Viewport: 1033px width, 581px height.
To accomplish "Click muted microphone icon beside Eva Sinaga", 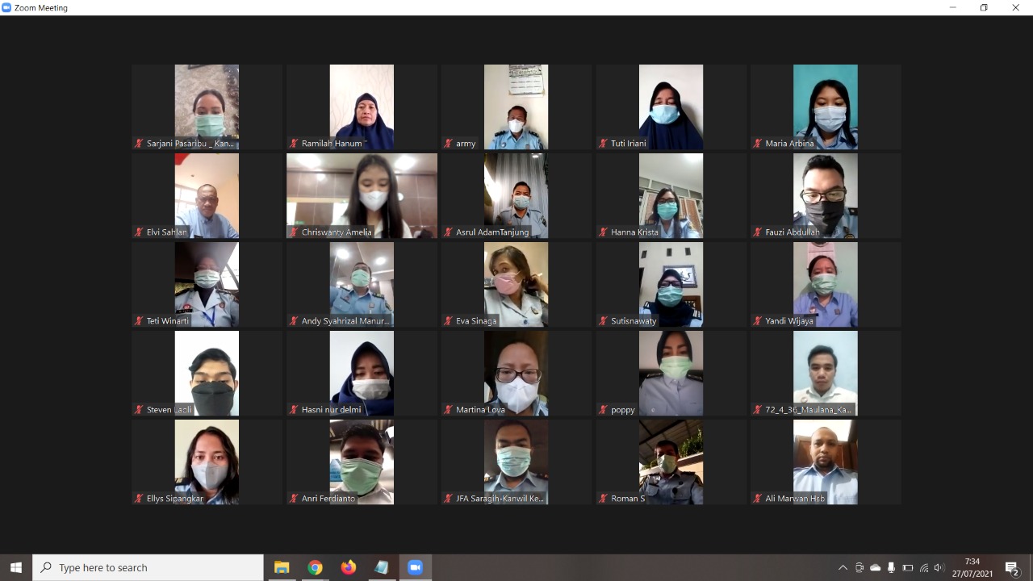I will coord(449,321).
